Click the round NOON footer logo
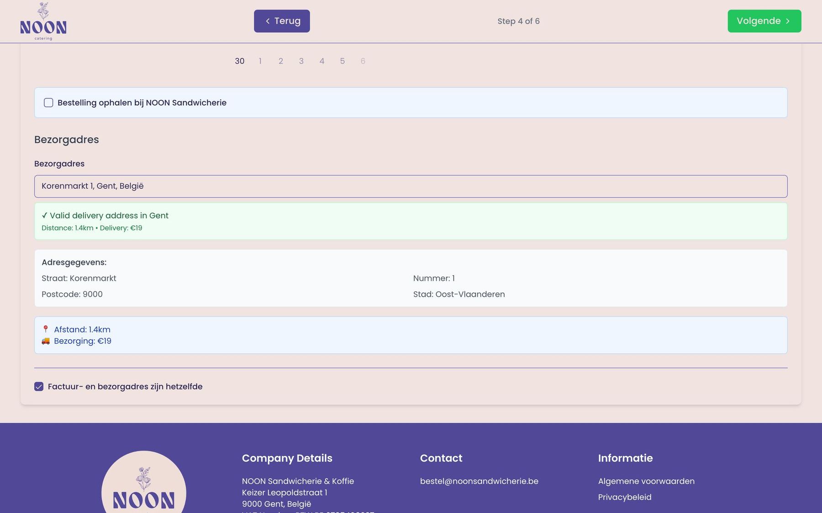This screenshot has height=513, width=822. (144, 482)
